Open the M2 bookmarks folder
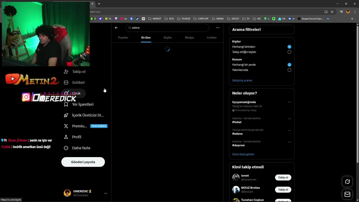This screenshot has width=359, height=202. pyautogui.click(x=257, y=19)
